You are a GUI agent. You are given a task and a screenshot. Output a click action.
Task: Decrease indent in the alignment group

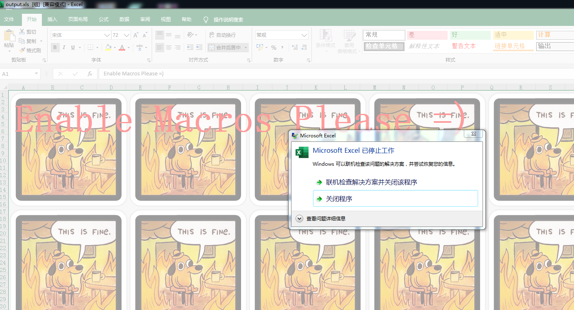190,47
